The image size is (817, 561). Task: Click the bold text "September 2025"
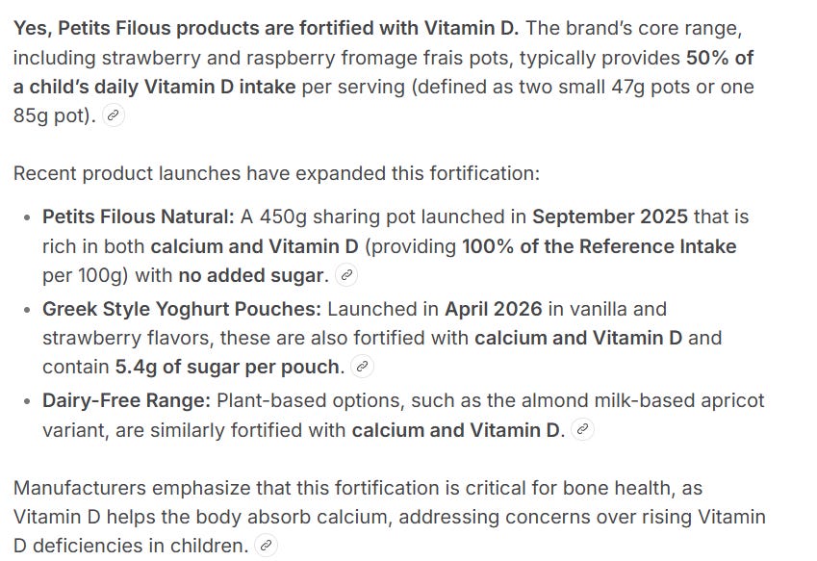[x=610, y=217]
